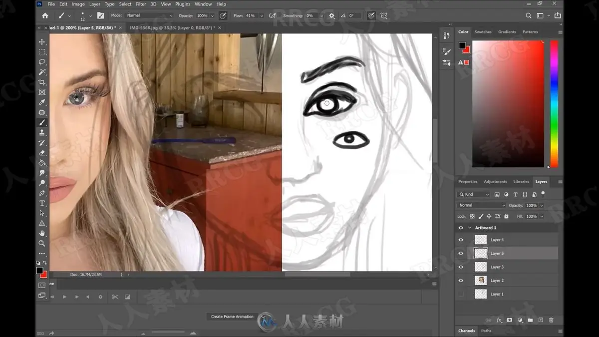Select Layer 2 thumbnail
This screenshot has width=599, height=337.
click(x=480, y=281)
